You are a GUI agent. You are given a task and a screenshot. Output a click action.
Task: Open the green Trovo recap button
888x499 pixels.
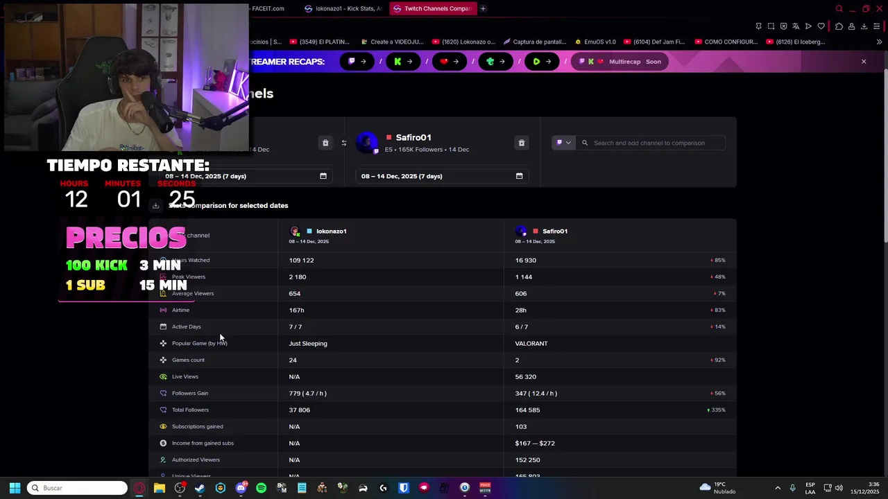(495, 61)
